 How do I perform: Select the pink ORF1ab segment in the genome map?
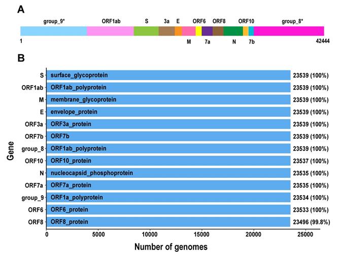coord(110,31)
